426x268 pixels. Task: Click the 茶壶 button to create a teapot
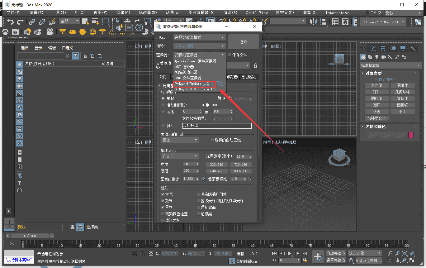tap(376, 111)
